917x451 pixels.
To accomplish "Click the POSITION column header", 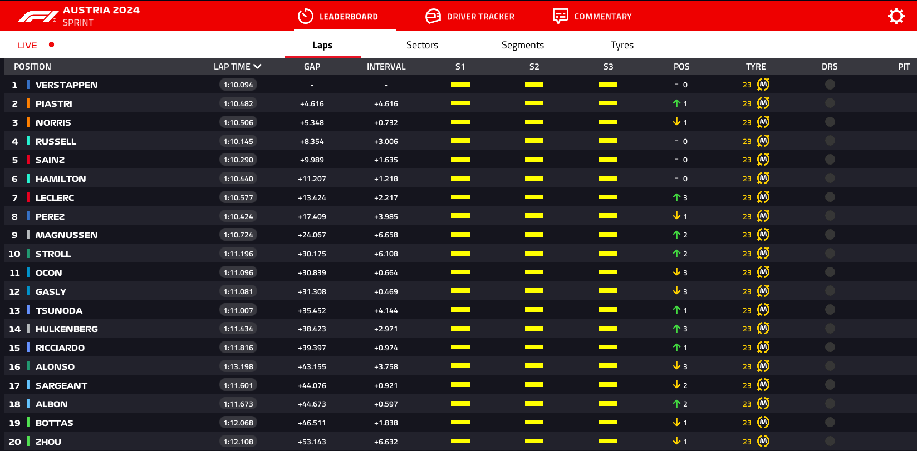I will click(x=32, y=67).
